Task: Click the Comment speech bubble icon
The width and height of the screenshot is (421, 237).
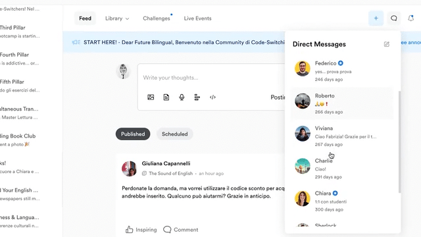Action: tap(167, 230)
